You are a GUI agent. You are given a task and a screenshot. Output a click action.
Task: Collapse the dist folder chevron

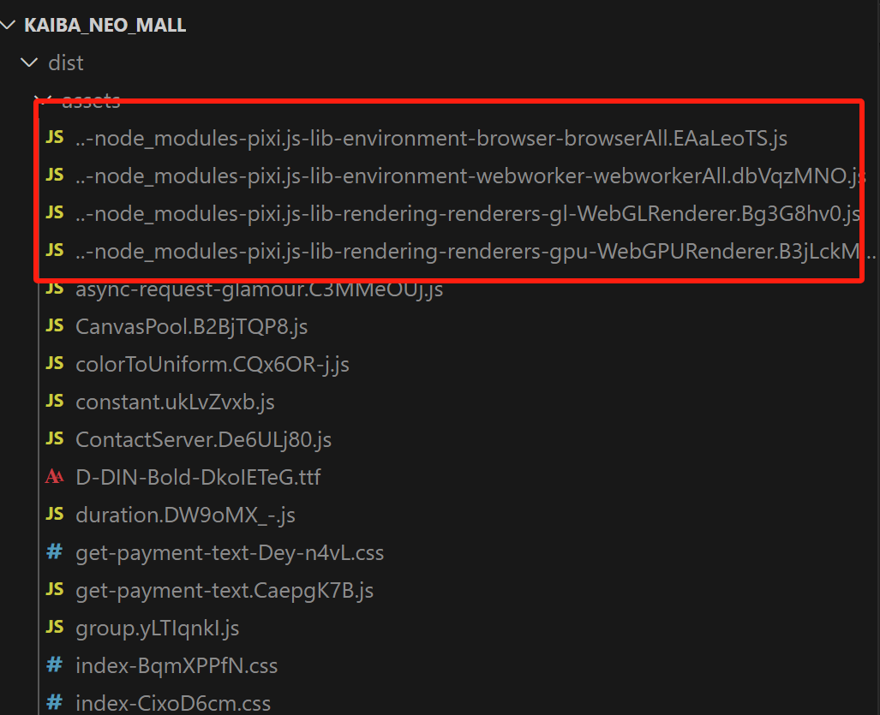(x=30, y=63)
